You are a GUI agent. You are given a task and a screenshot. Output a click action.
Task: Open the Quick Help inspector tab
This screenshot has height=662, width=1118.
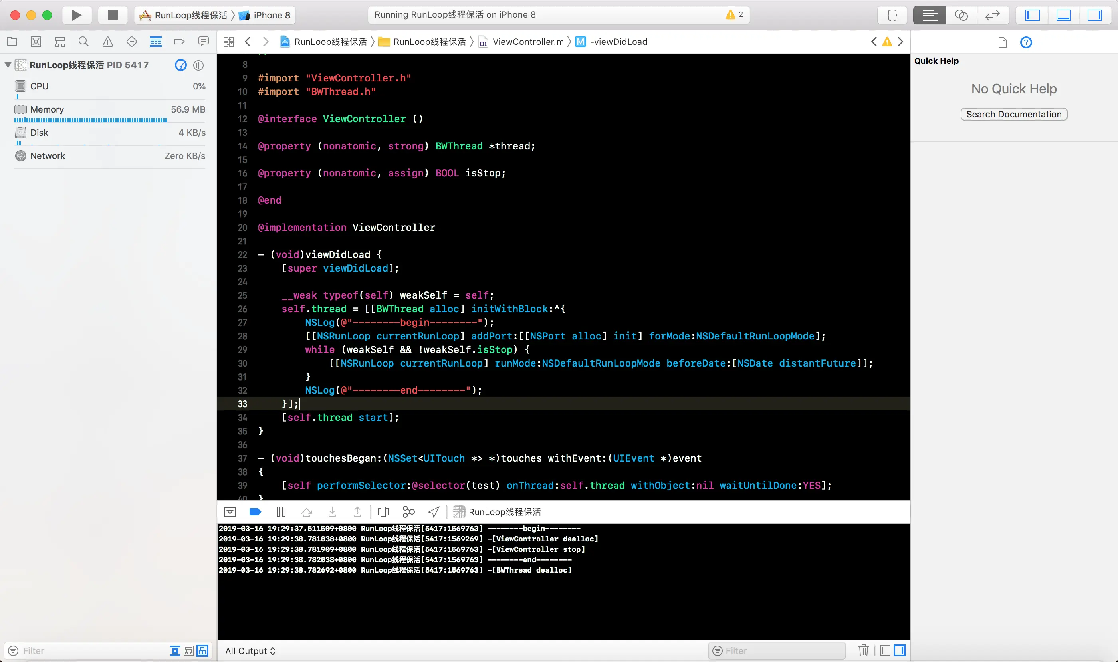tap(1026, 42)
